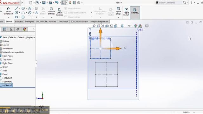The image size is (203, 114).
Task: Select the sketch Text tool
Action: [x=37, y=13]
